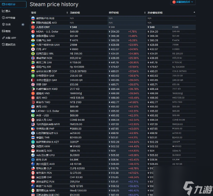This screenshot has width=213, height=196.
Task: Open the charts sidebar item
Action: pos(6,11)
